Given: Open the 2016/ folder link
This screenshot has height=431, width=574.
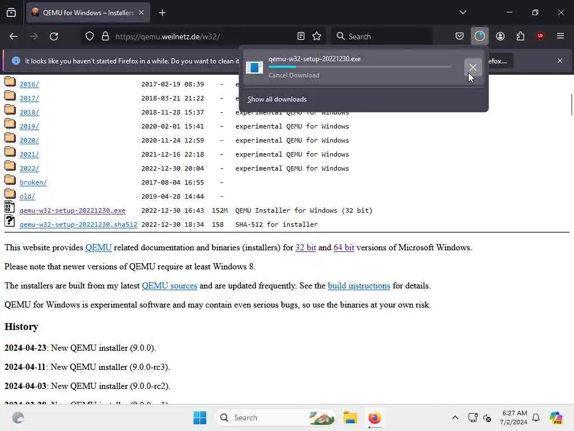Looking at the screenshot, I should pos(29,84).
